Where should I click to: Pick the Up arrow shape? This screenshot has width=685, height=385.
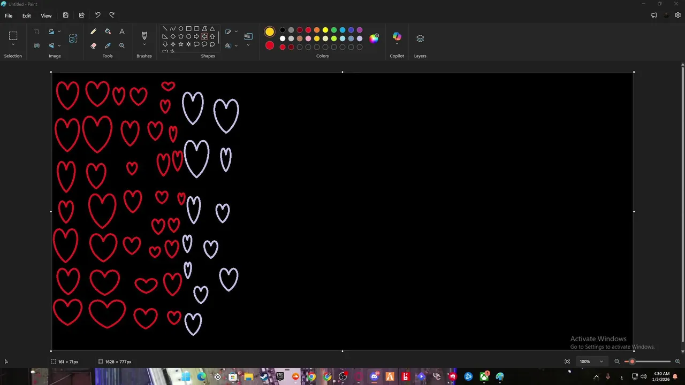tap(212, 36)
